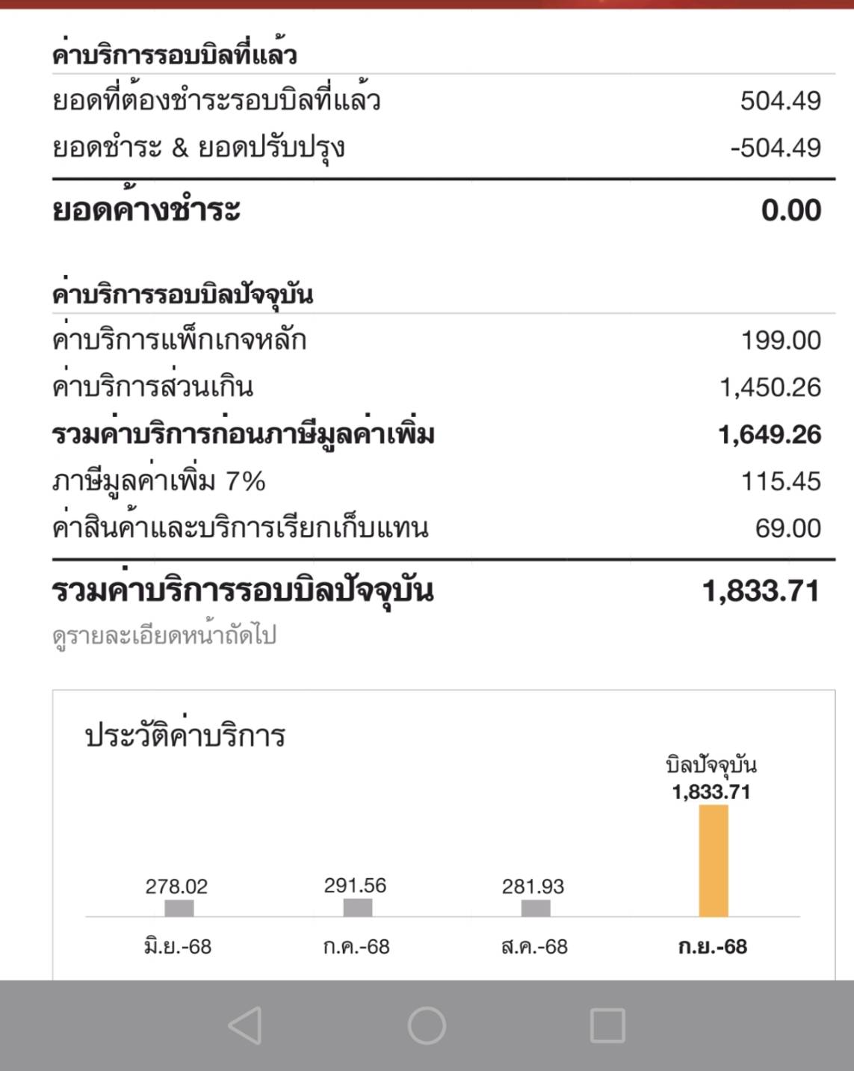This screenshot has width=854, height=1071.
Task: Select the gray มิ.ย.-68 bar
Action: [x=179, y=907]
